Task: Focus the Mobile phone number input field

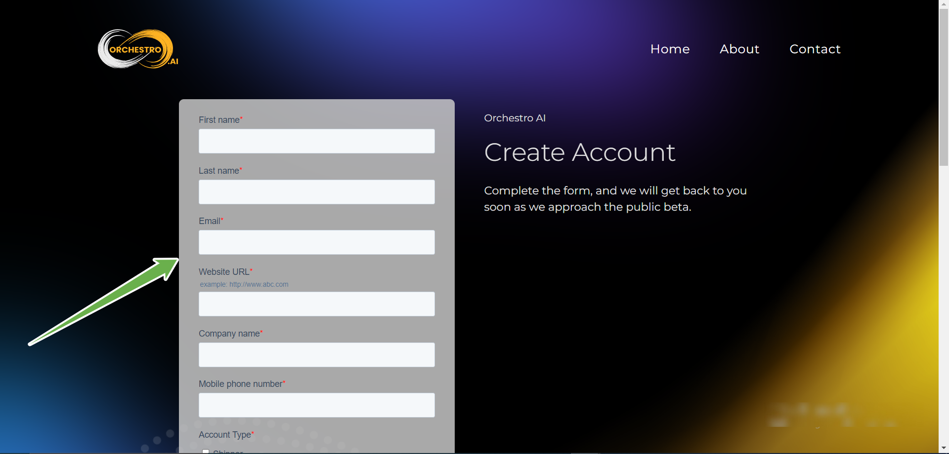Action: [317, 405]
